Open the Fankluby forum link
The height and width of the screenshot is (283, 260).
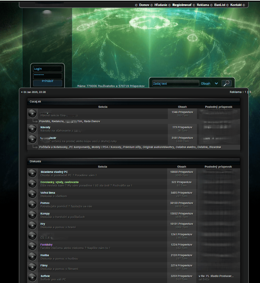(46, 245)
